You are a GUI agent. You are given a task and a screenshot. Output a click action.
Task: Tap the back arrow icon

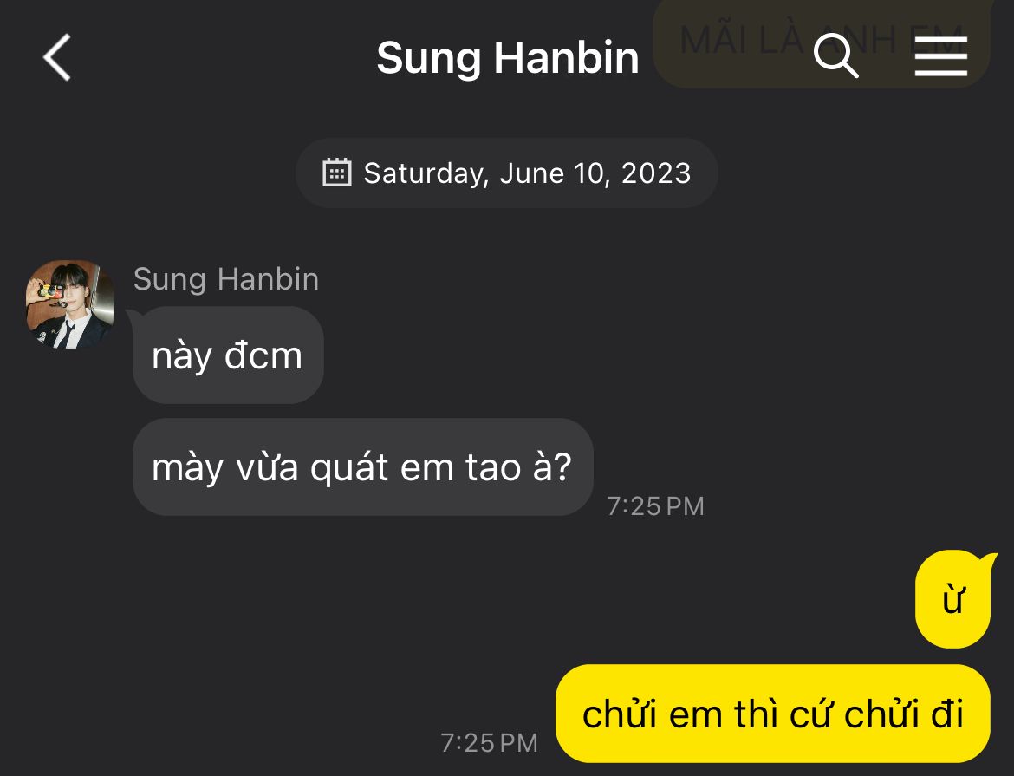[x=57, y=57]
